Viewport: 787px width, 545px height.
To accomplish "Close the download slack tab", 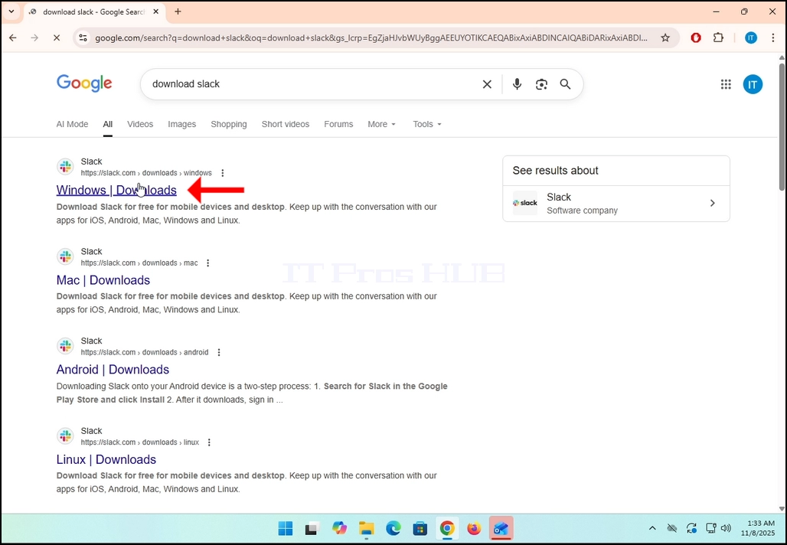I will (156, 11).
